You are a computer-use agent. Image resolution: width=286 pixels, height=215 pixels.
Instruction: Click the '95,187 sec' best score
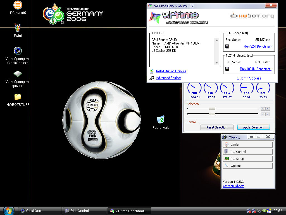tap(263, 40)
